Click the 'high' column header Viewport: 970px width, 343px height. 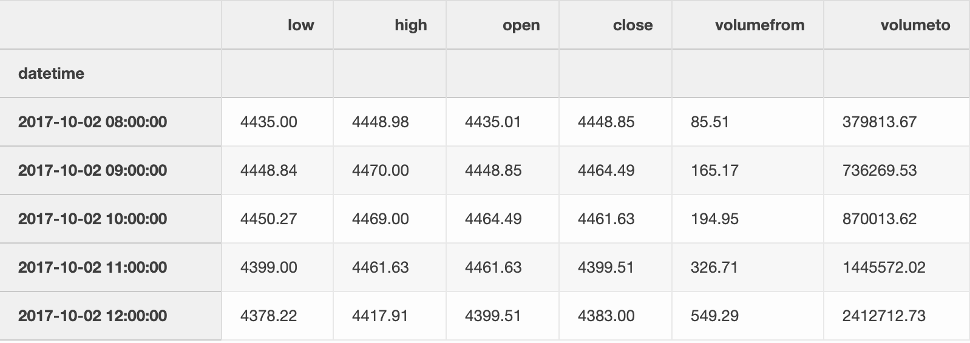pyautogui.click(x=410, y=25)
